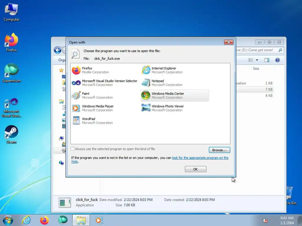Switch to Windows Explorer taskbar button

point(81,220)
